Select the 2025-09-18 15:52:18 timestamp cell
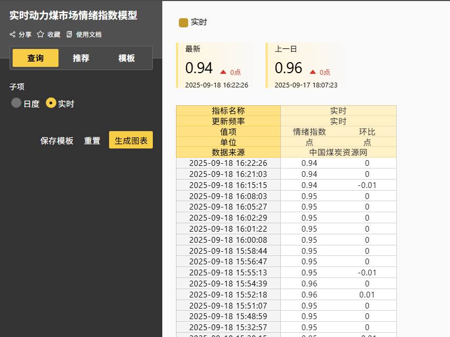This screenshot has height=337, width=450. (x=228, y=294)
